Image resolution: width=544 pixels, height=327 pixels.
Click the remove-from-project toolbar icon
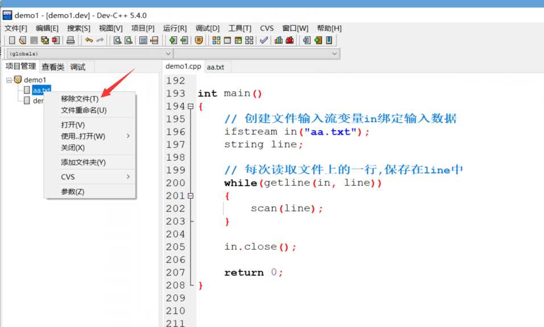(184, 40)
